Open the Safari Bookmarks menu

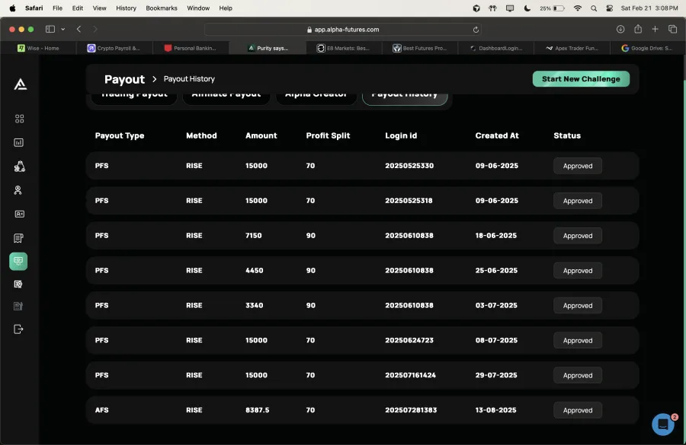[162, 8]
